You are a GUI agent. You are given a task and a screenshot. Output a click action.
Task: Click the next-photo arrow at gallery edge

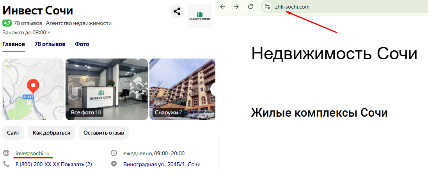tap(213, 89)
